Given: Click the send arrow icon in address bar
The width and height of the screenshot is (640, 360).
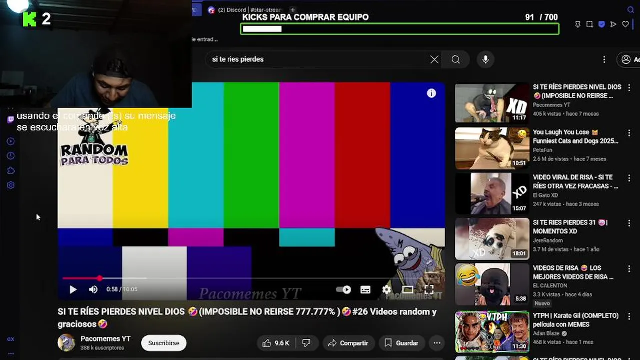Looking at the screenshot, I should pos(613,24).
